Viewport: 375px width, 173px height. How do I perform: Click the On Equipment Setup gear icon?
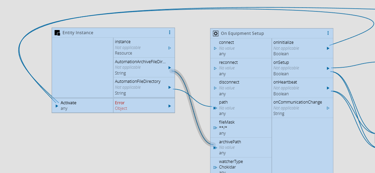point(215,33)
